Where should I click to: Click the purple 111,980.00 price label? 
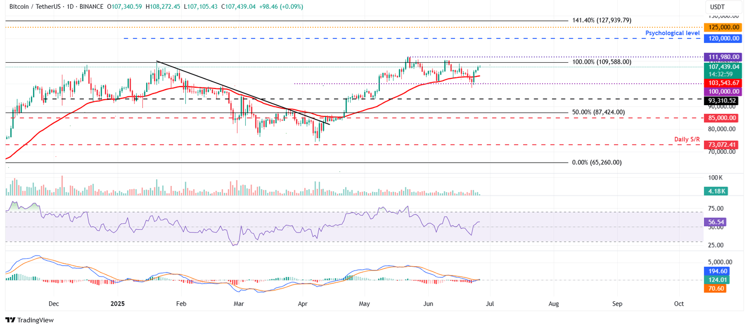point(723,57)
